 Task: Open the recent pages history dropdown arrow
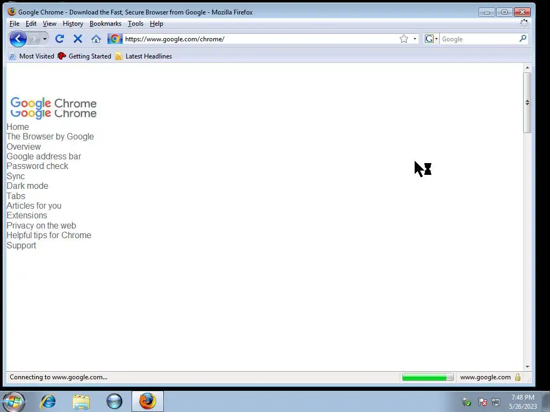coord(45,39)
